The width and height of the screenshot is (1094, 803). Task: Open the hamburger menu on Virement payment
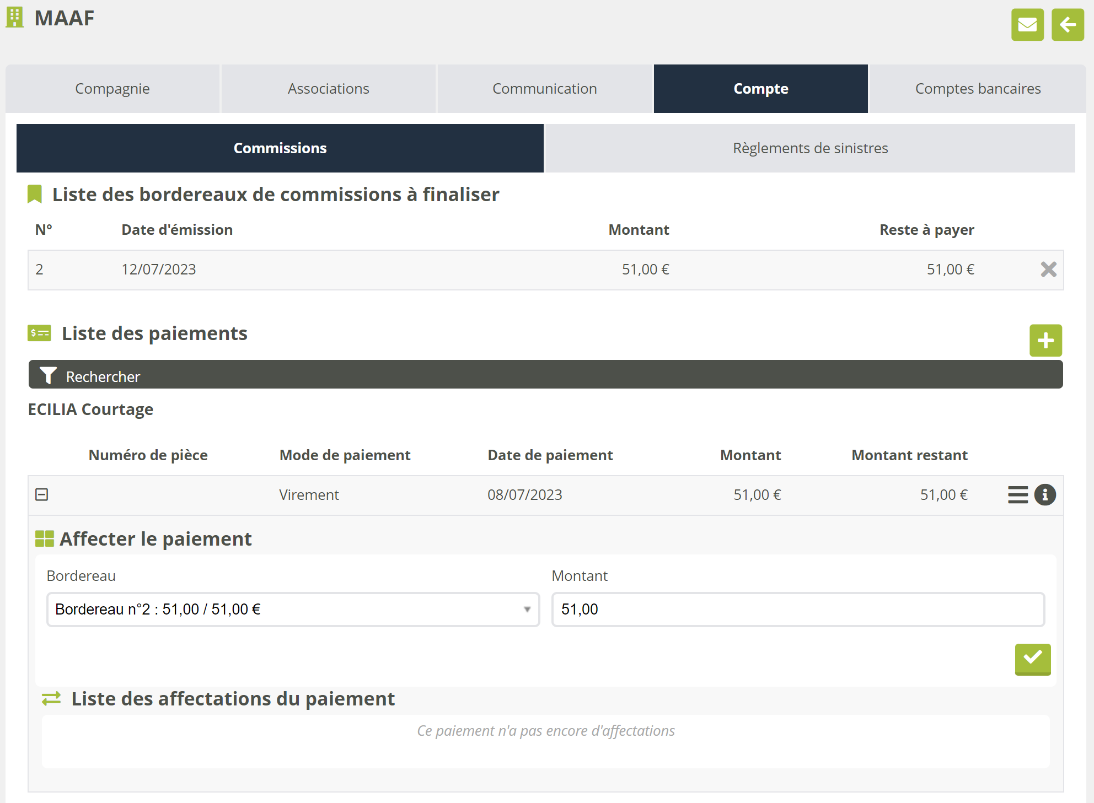click(x=1018, y=494)
